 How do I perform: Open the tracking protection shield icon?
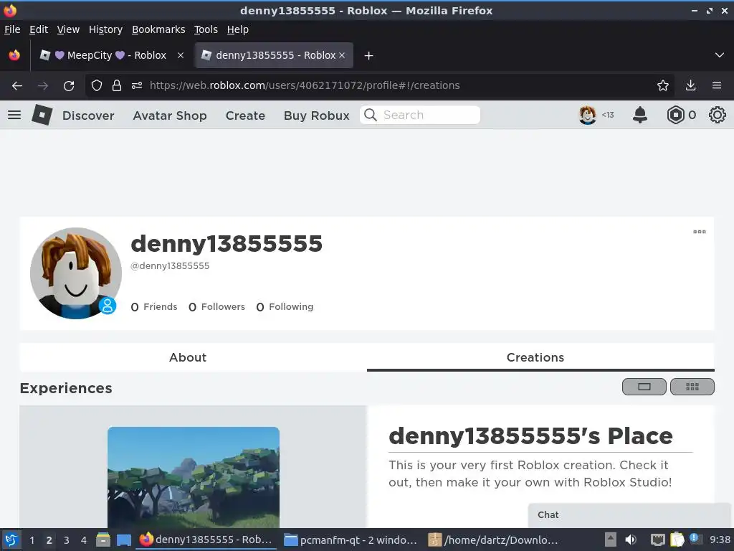pos(97,86)
